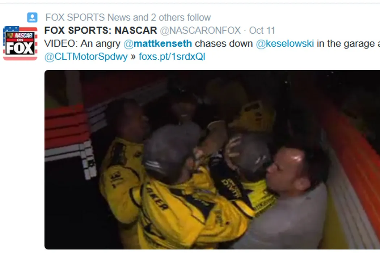Image resolution: width=380 pixels, height=253 pixels.
Task: Click the 'VIDEO: An angry' tweet text
Action: click(82, 44)
